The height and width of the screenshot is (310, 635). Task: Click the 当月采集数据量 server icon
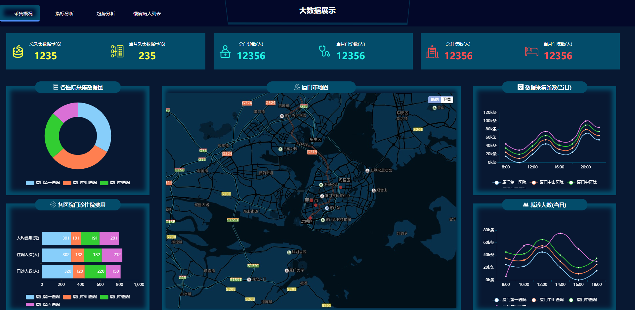click(117, 51)
